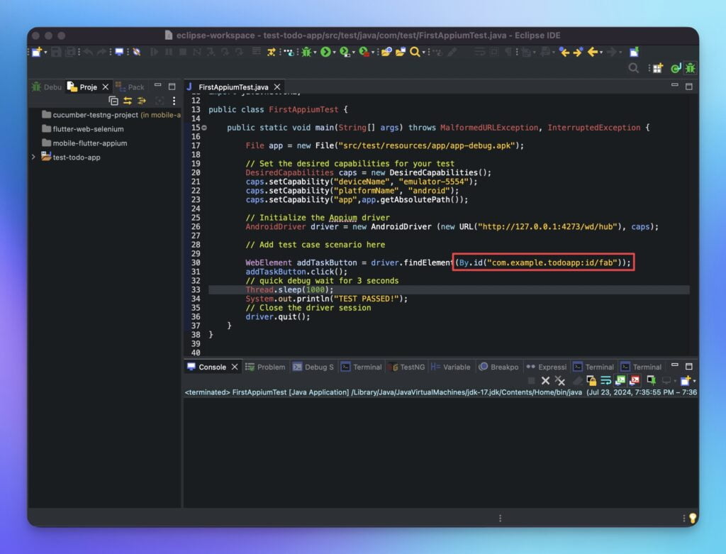Open the Problems tab

point(265,367)
